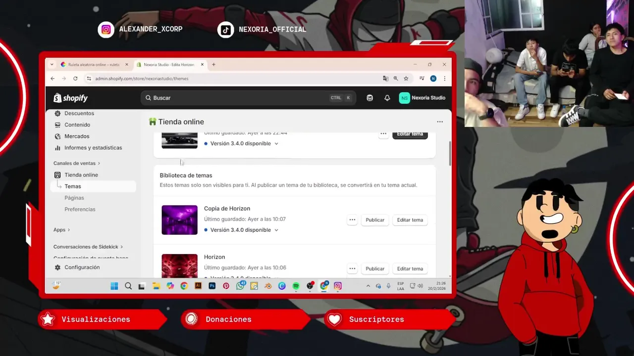This screenshot has width=634, height=356.
Task: Expand Conversaciones de Sidekick
Action: point(88,247)
